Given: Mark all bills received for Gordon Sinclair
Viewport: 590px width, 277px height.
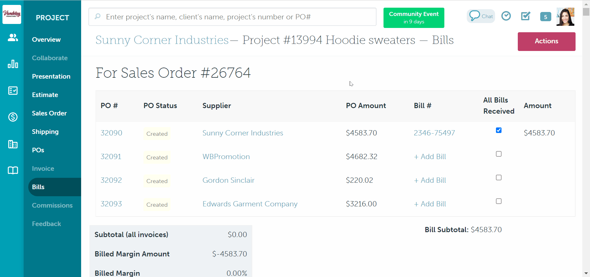Looking at the screenshot, I should (498, 178).
